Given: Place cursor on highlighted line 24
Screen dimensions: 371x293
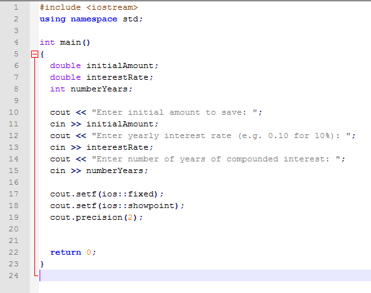Looking at the screenshot, I should coord(205,275).
